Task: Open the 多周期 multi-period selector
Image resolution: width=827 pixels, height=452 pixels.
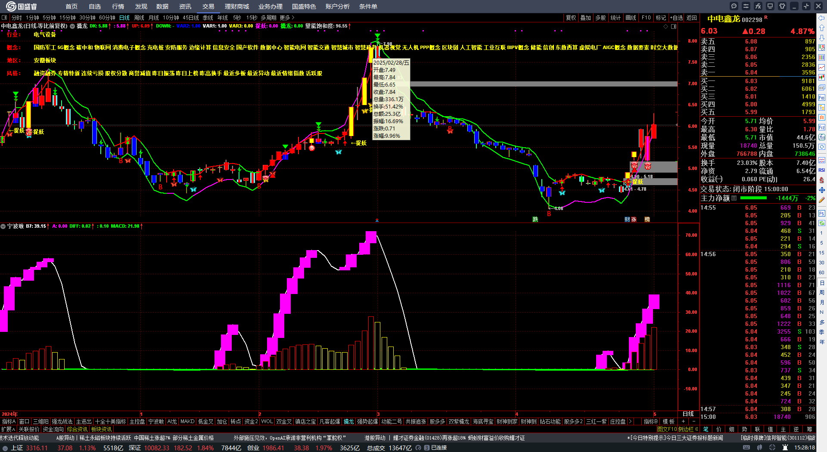Action: (x=269, y=18)
